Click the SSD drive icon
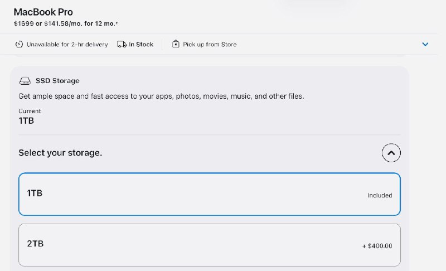The height and width of the screenshot is (271, 446). (x=25, y=81)
